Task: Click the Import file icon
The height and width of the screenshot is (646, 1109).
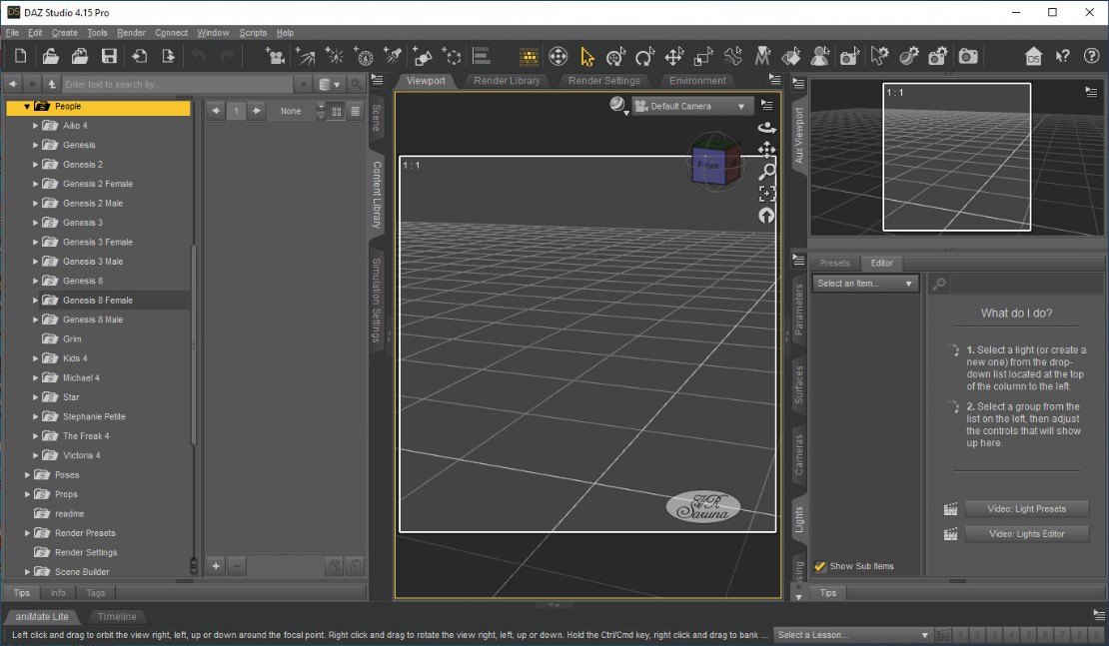Action: 139,56
